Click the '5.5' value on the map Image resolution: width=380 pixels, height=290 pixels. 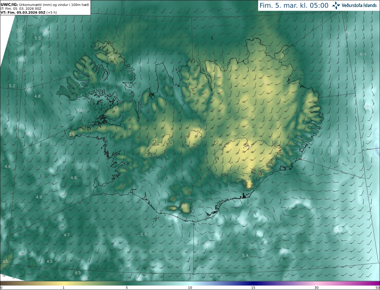pyautogui.click(x=38, y=38)
